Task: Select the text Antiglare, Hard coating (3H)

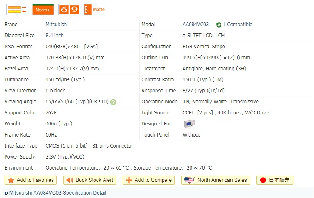Action: coord(214,69)
